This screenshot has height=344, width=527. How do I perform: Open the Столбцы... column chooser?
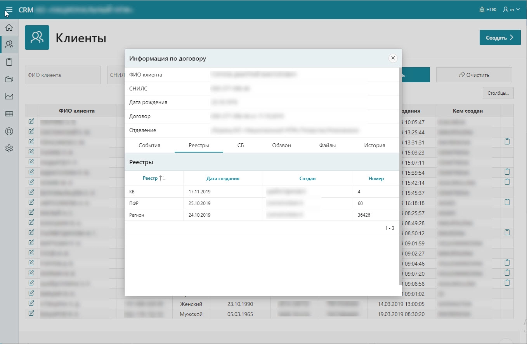(x=498, y=93)
